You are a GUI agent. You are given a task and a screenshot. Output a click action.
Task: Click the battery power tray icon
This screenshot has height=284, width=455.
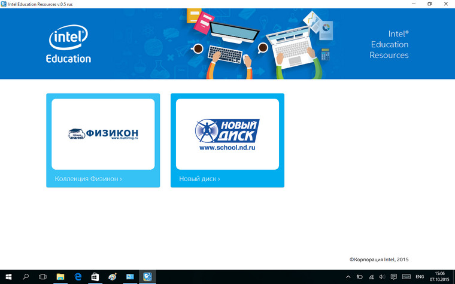tap(360, 277)
